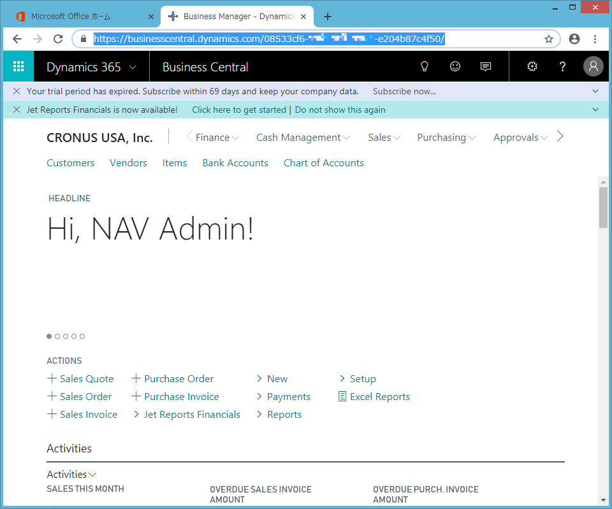Click the browser address bar URL
Image resolution: width=612 pixels, height=509 pixels.
click(x=269, y=39)
